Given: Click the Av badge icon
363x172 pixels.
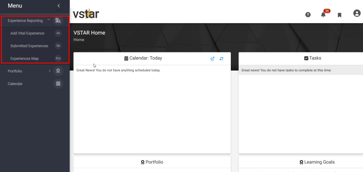Looking at the screenshot, I should (x=58, y=33).
